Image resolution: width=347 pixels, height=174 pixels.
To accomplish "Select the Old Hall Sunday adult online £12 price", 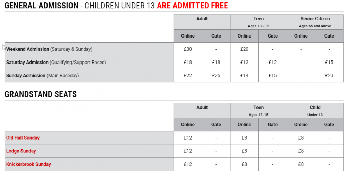I will tap(188, 138).
